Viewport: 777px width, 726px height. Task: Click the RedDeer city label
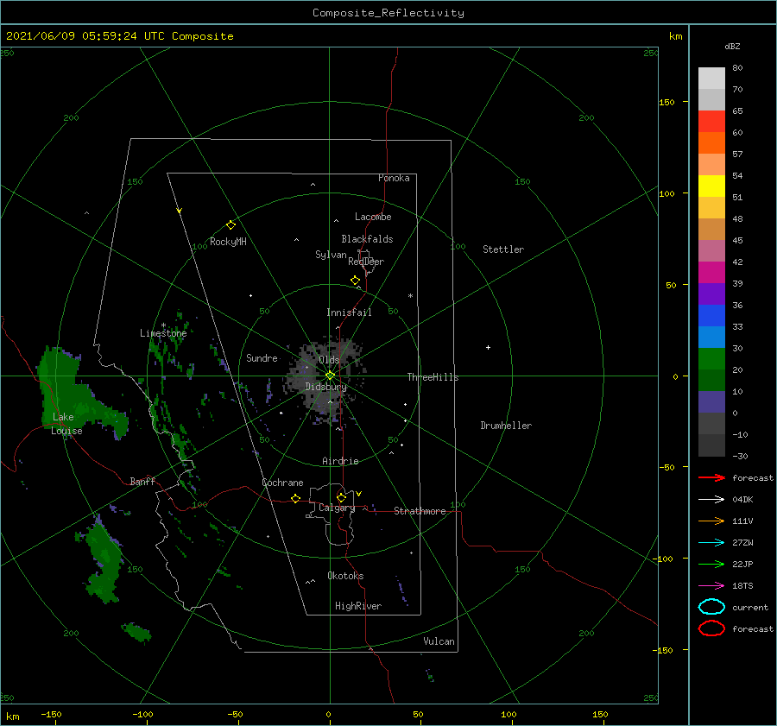(366, 262)
